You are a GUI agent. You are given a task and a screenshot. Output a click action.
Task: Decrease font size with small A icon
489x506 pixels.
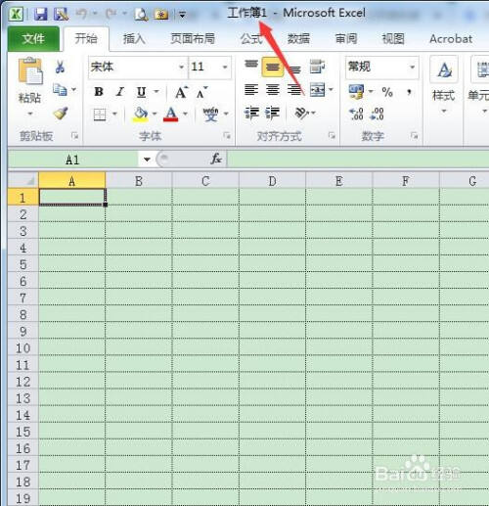201,93
